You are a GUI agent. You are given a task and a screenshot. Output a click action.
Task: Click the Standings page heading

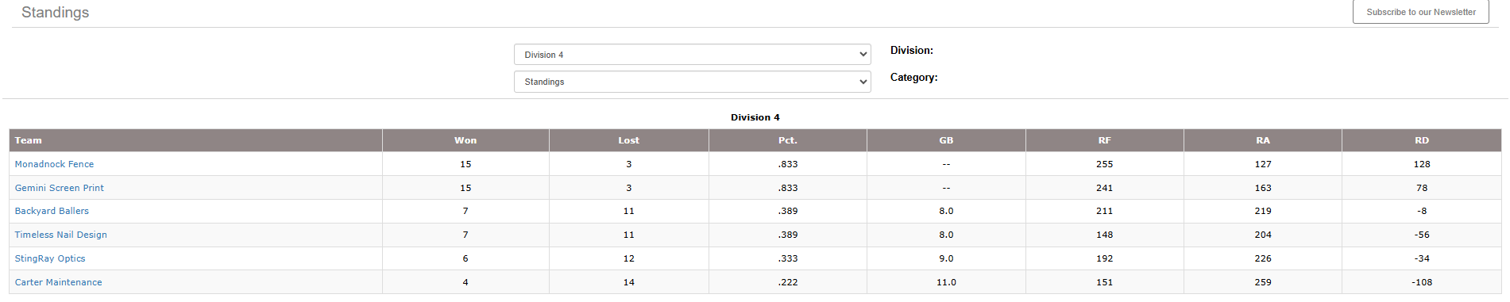click(55, 13)
